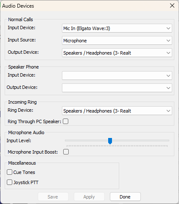179x204 pixels.
Task: Enable Ring Through PC Speaker checkbox
Action: pyautogui.click(x=66, y=121)
